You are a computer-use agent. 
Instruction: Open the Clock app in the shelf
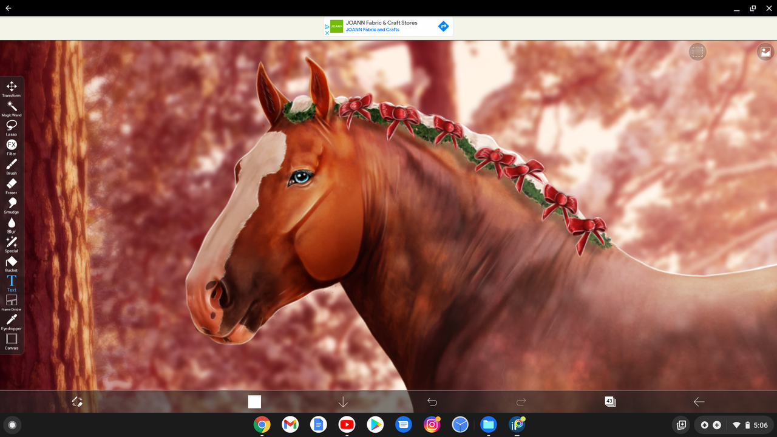click(460, 425)
